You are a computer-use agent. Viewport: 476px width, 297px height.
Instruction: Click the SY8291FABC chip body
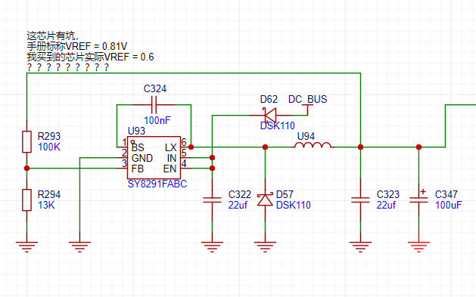[154, 158]
